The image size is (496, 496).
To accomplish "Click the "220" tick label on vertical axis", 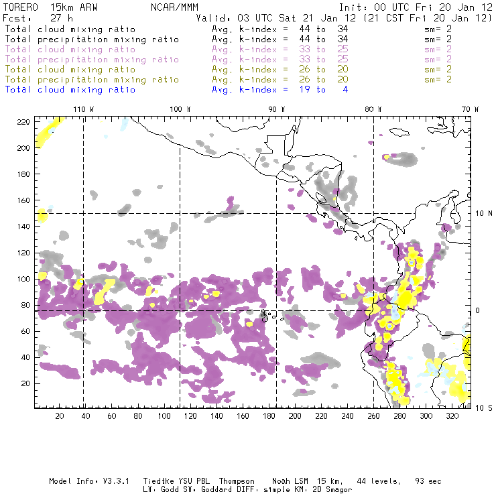I will pos(23,122).
